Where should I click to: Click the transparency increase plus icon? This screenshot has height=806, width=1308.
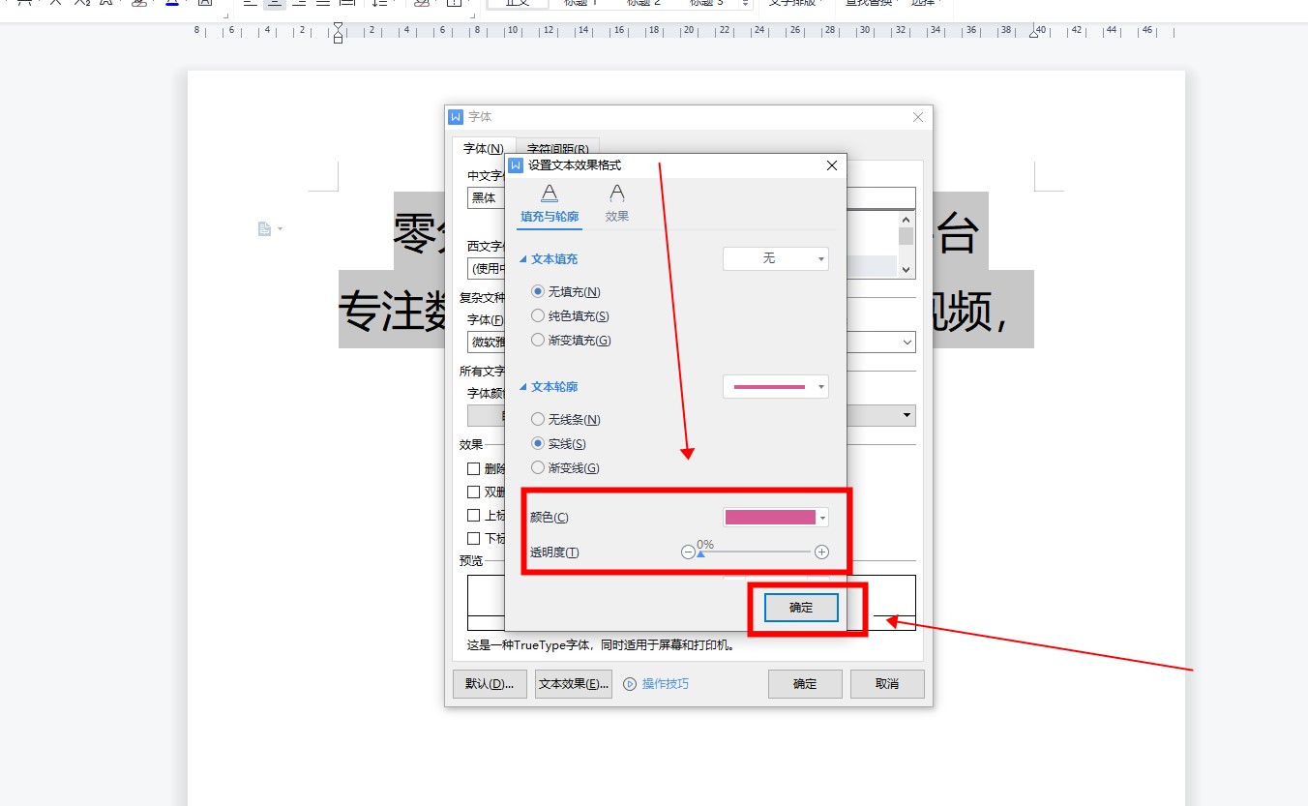[821, 552]
